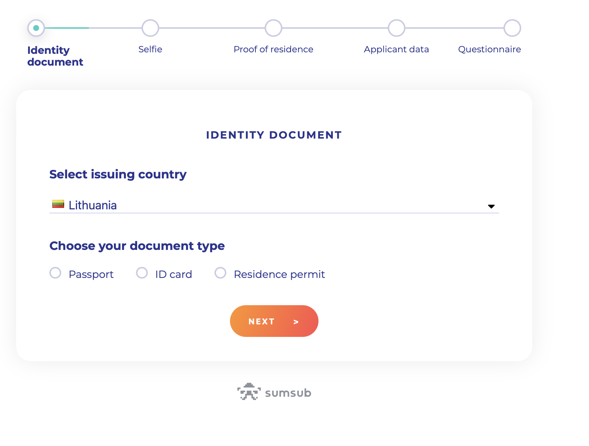This screenshot has height=446, width=589.
Task: Click the arrow on the NEXT button
Action: point(296,322)
